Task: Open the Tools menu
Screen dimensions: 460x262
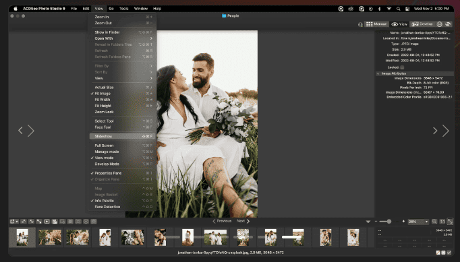Action: click(124, 9)
